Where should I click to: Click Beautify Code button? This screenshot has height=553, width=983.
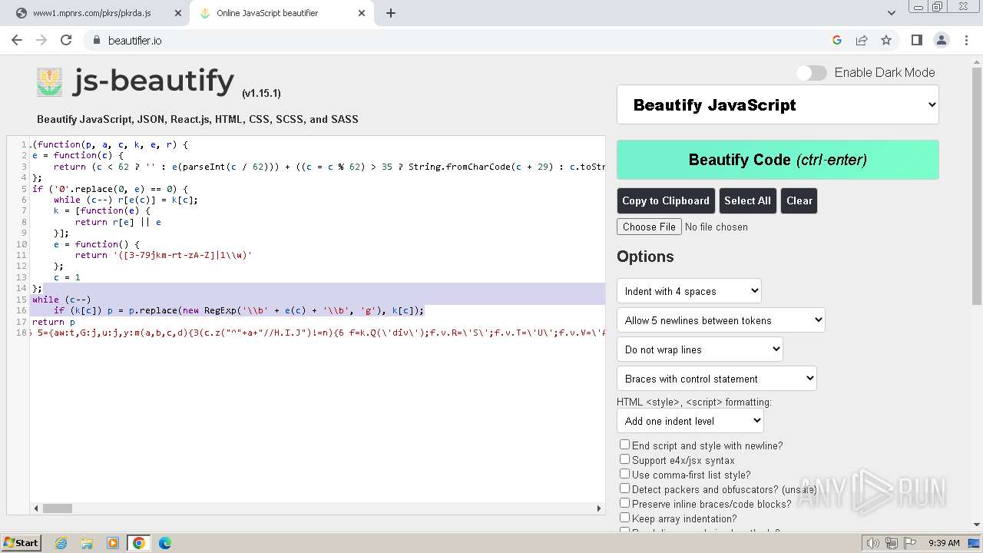(x=778, y=160)
